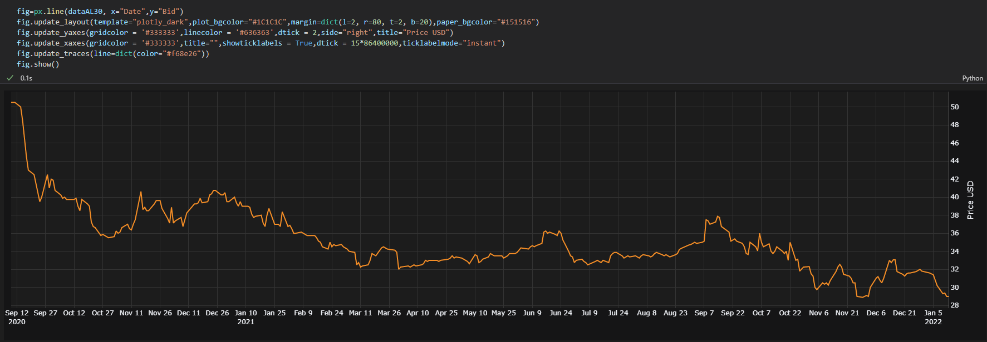Click the 0.1s execution time label
The height and width of the screenshot is (342, 987).
pyautogui.click(x=26, y=78)
